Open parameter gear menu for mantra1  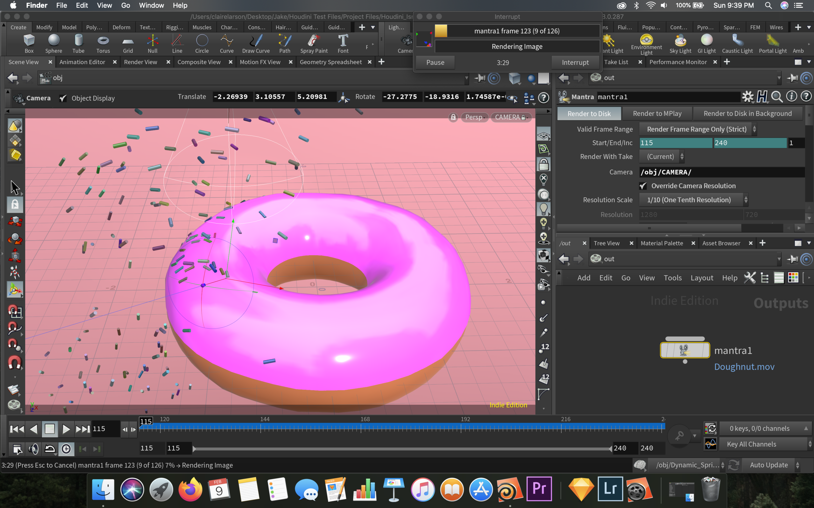pos(748,97)
